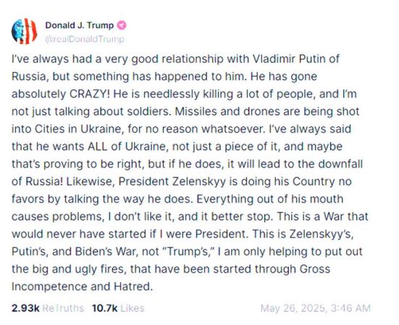399x325 pixels.
Task: Click the Likes label
Action: [133, 308]
